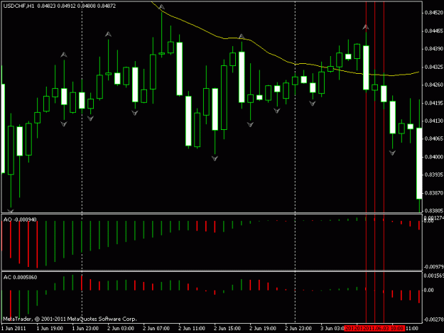Click the 1 Jun 23:00 time label
The width and height of the screenshot is (444, 333).
point(85,329)
